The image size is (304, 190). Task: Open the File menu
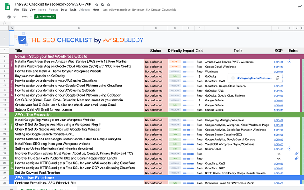pos(17,10)
